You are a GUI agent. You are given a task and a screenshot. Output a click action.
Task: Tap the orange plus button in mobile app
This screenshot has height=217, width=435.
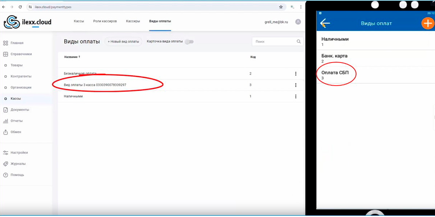pos(427,23)
